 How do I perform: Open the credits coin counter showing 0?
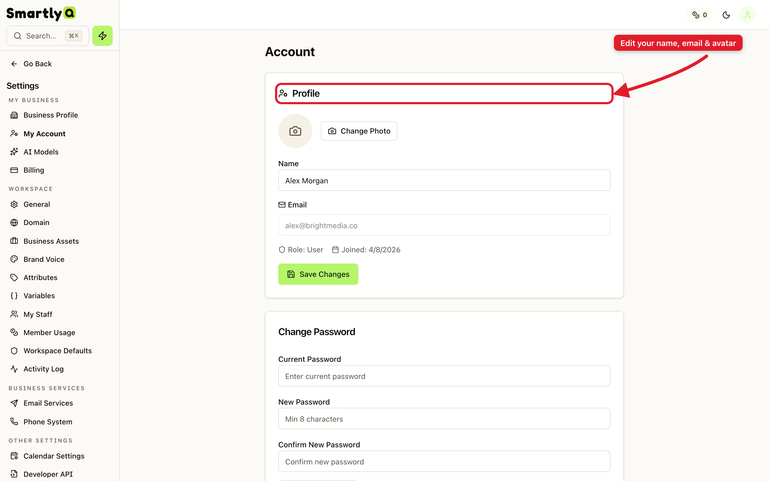point(699,15)
